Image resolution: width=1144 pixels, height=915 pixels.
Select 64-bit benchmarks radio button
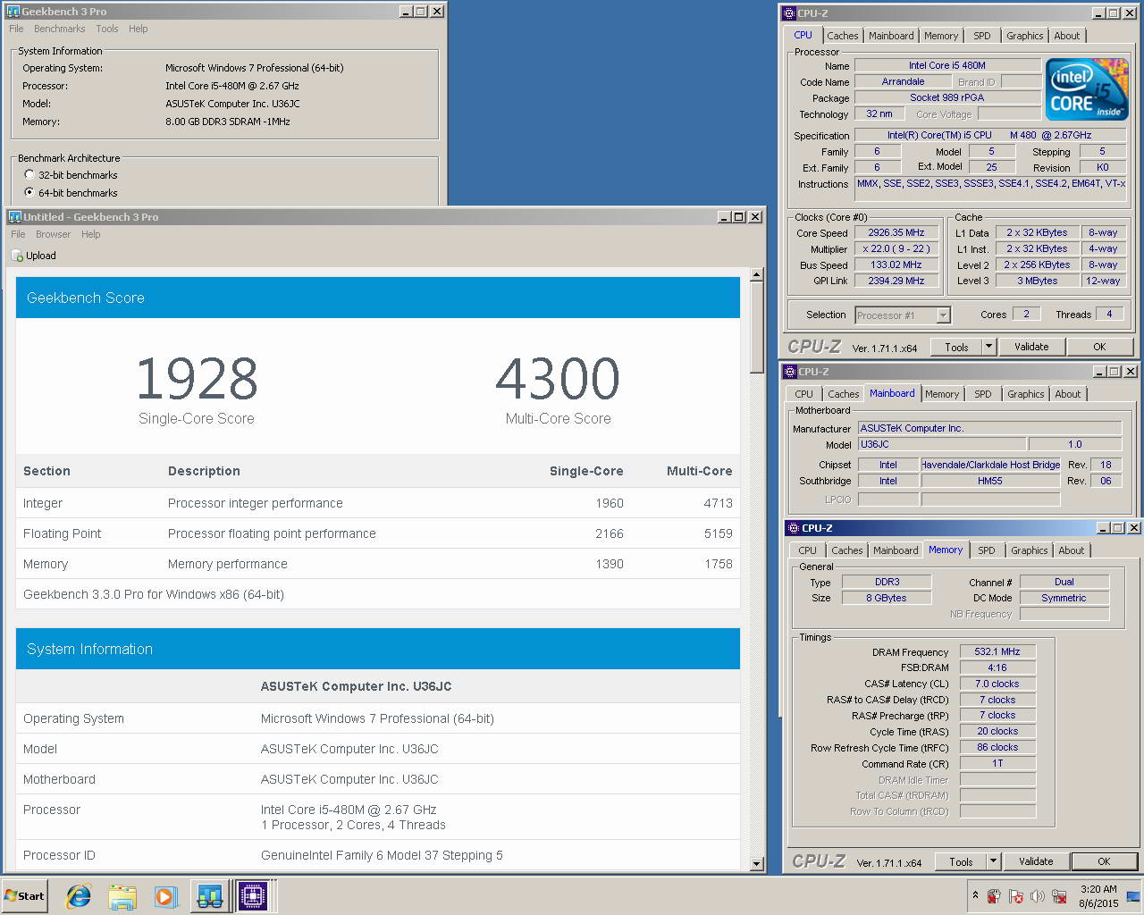[29, 193]
